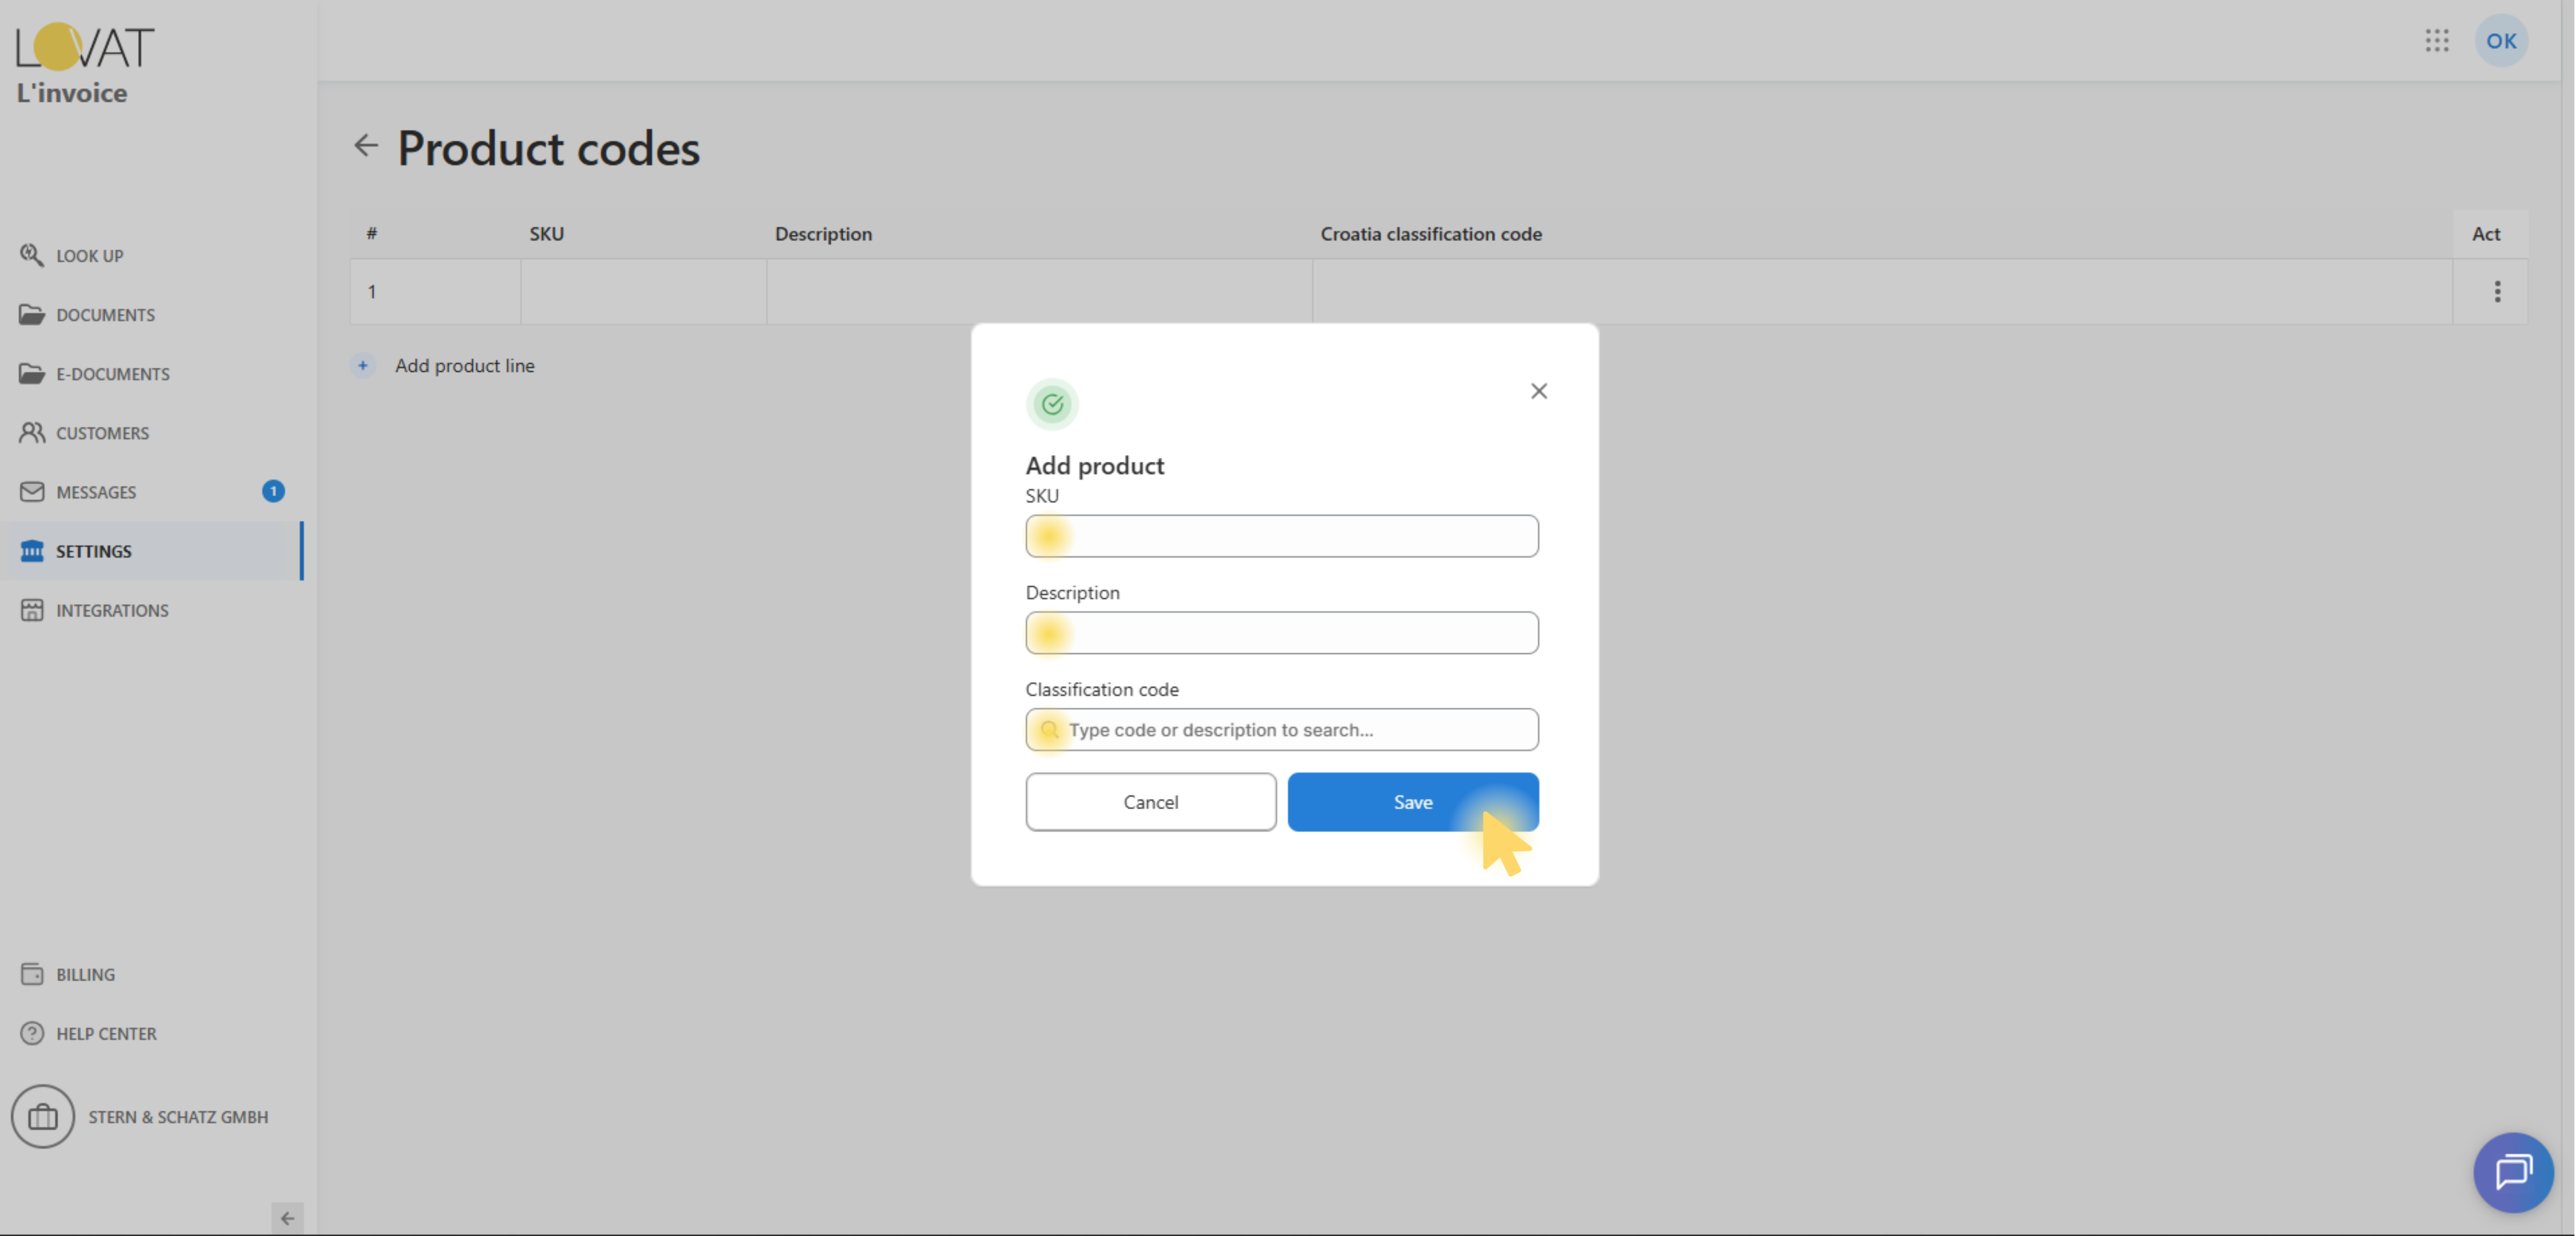Image resolution: width=2576 pixels, height=1236 pixels.
Task: Focus the SKU input field
Action: pos(1281,536)
